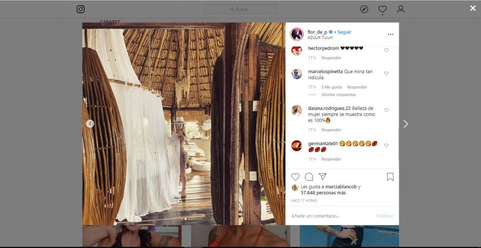Toggle like on germantate01's comment
This screenshot has width=481, height=248.
point(386,146)
